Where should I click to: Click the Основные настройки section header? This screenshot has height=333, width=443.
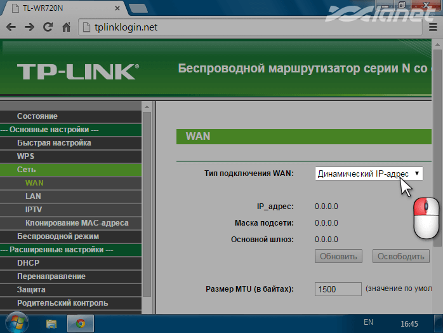tap(70, 130)
